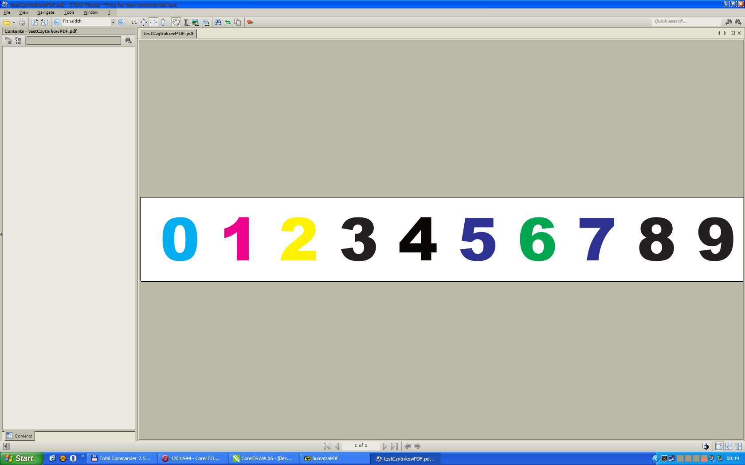
Task: Select the Hand pan tool
Action: point(176,22)
